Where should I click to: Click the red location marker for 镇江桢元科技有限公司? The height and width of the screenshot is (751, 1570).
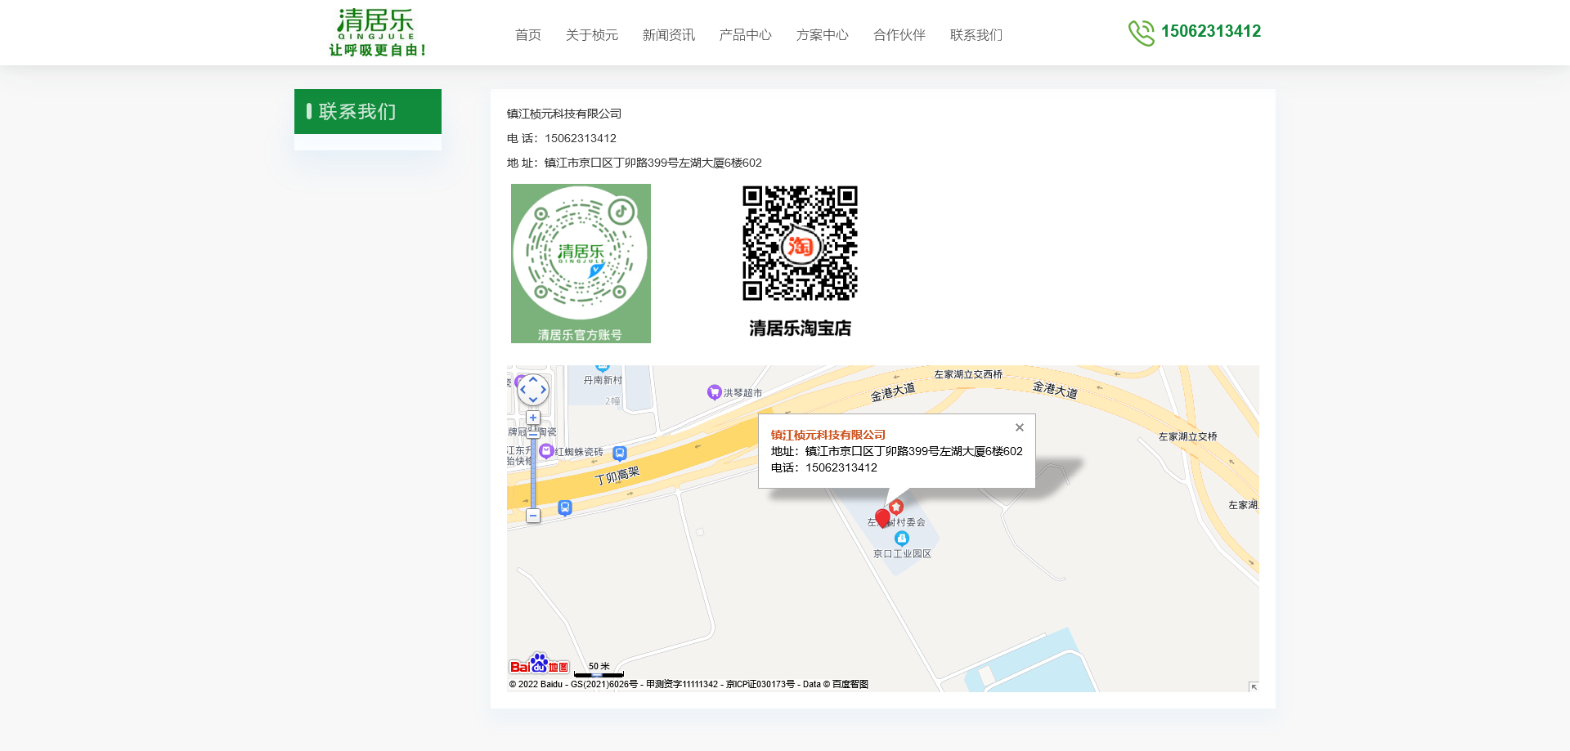coord(881,516)
